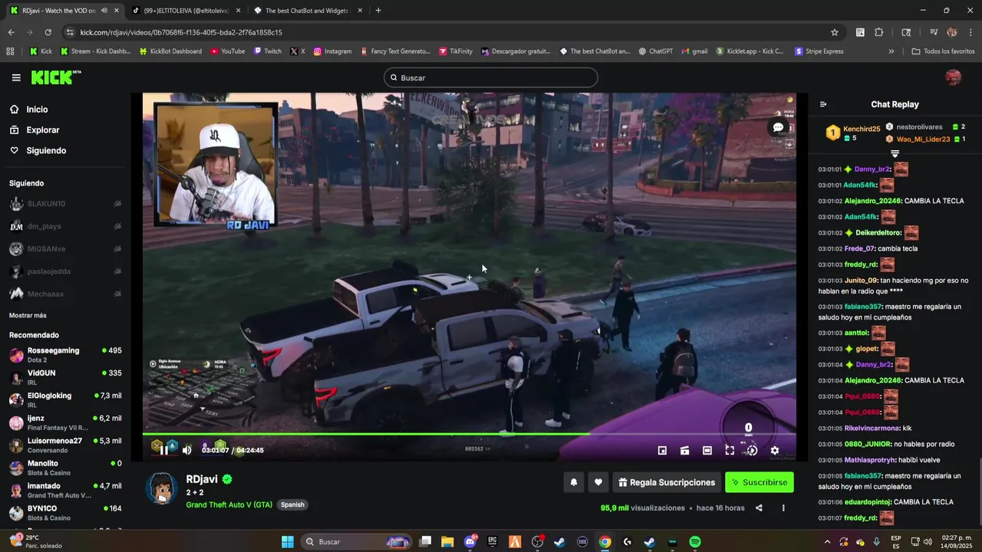
Task: Open recommended channel Rosseegaming
Action: point(65,355)
